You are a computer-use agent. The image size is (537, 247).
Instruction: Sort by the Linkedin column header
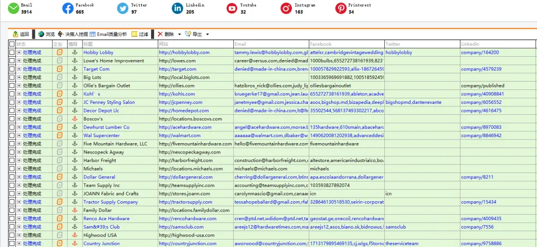(x=498, y=44)
